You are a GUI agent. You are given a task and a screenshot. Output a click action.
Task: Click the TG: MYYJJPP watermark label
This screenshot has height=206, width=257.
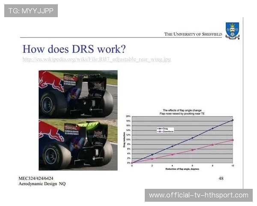tap(31, 10)
